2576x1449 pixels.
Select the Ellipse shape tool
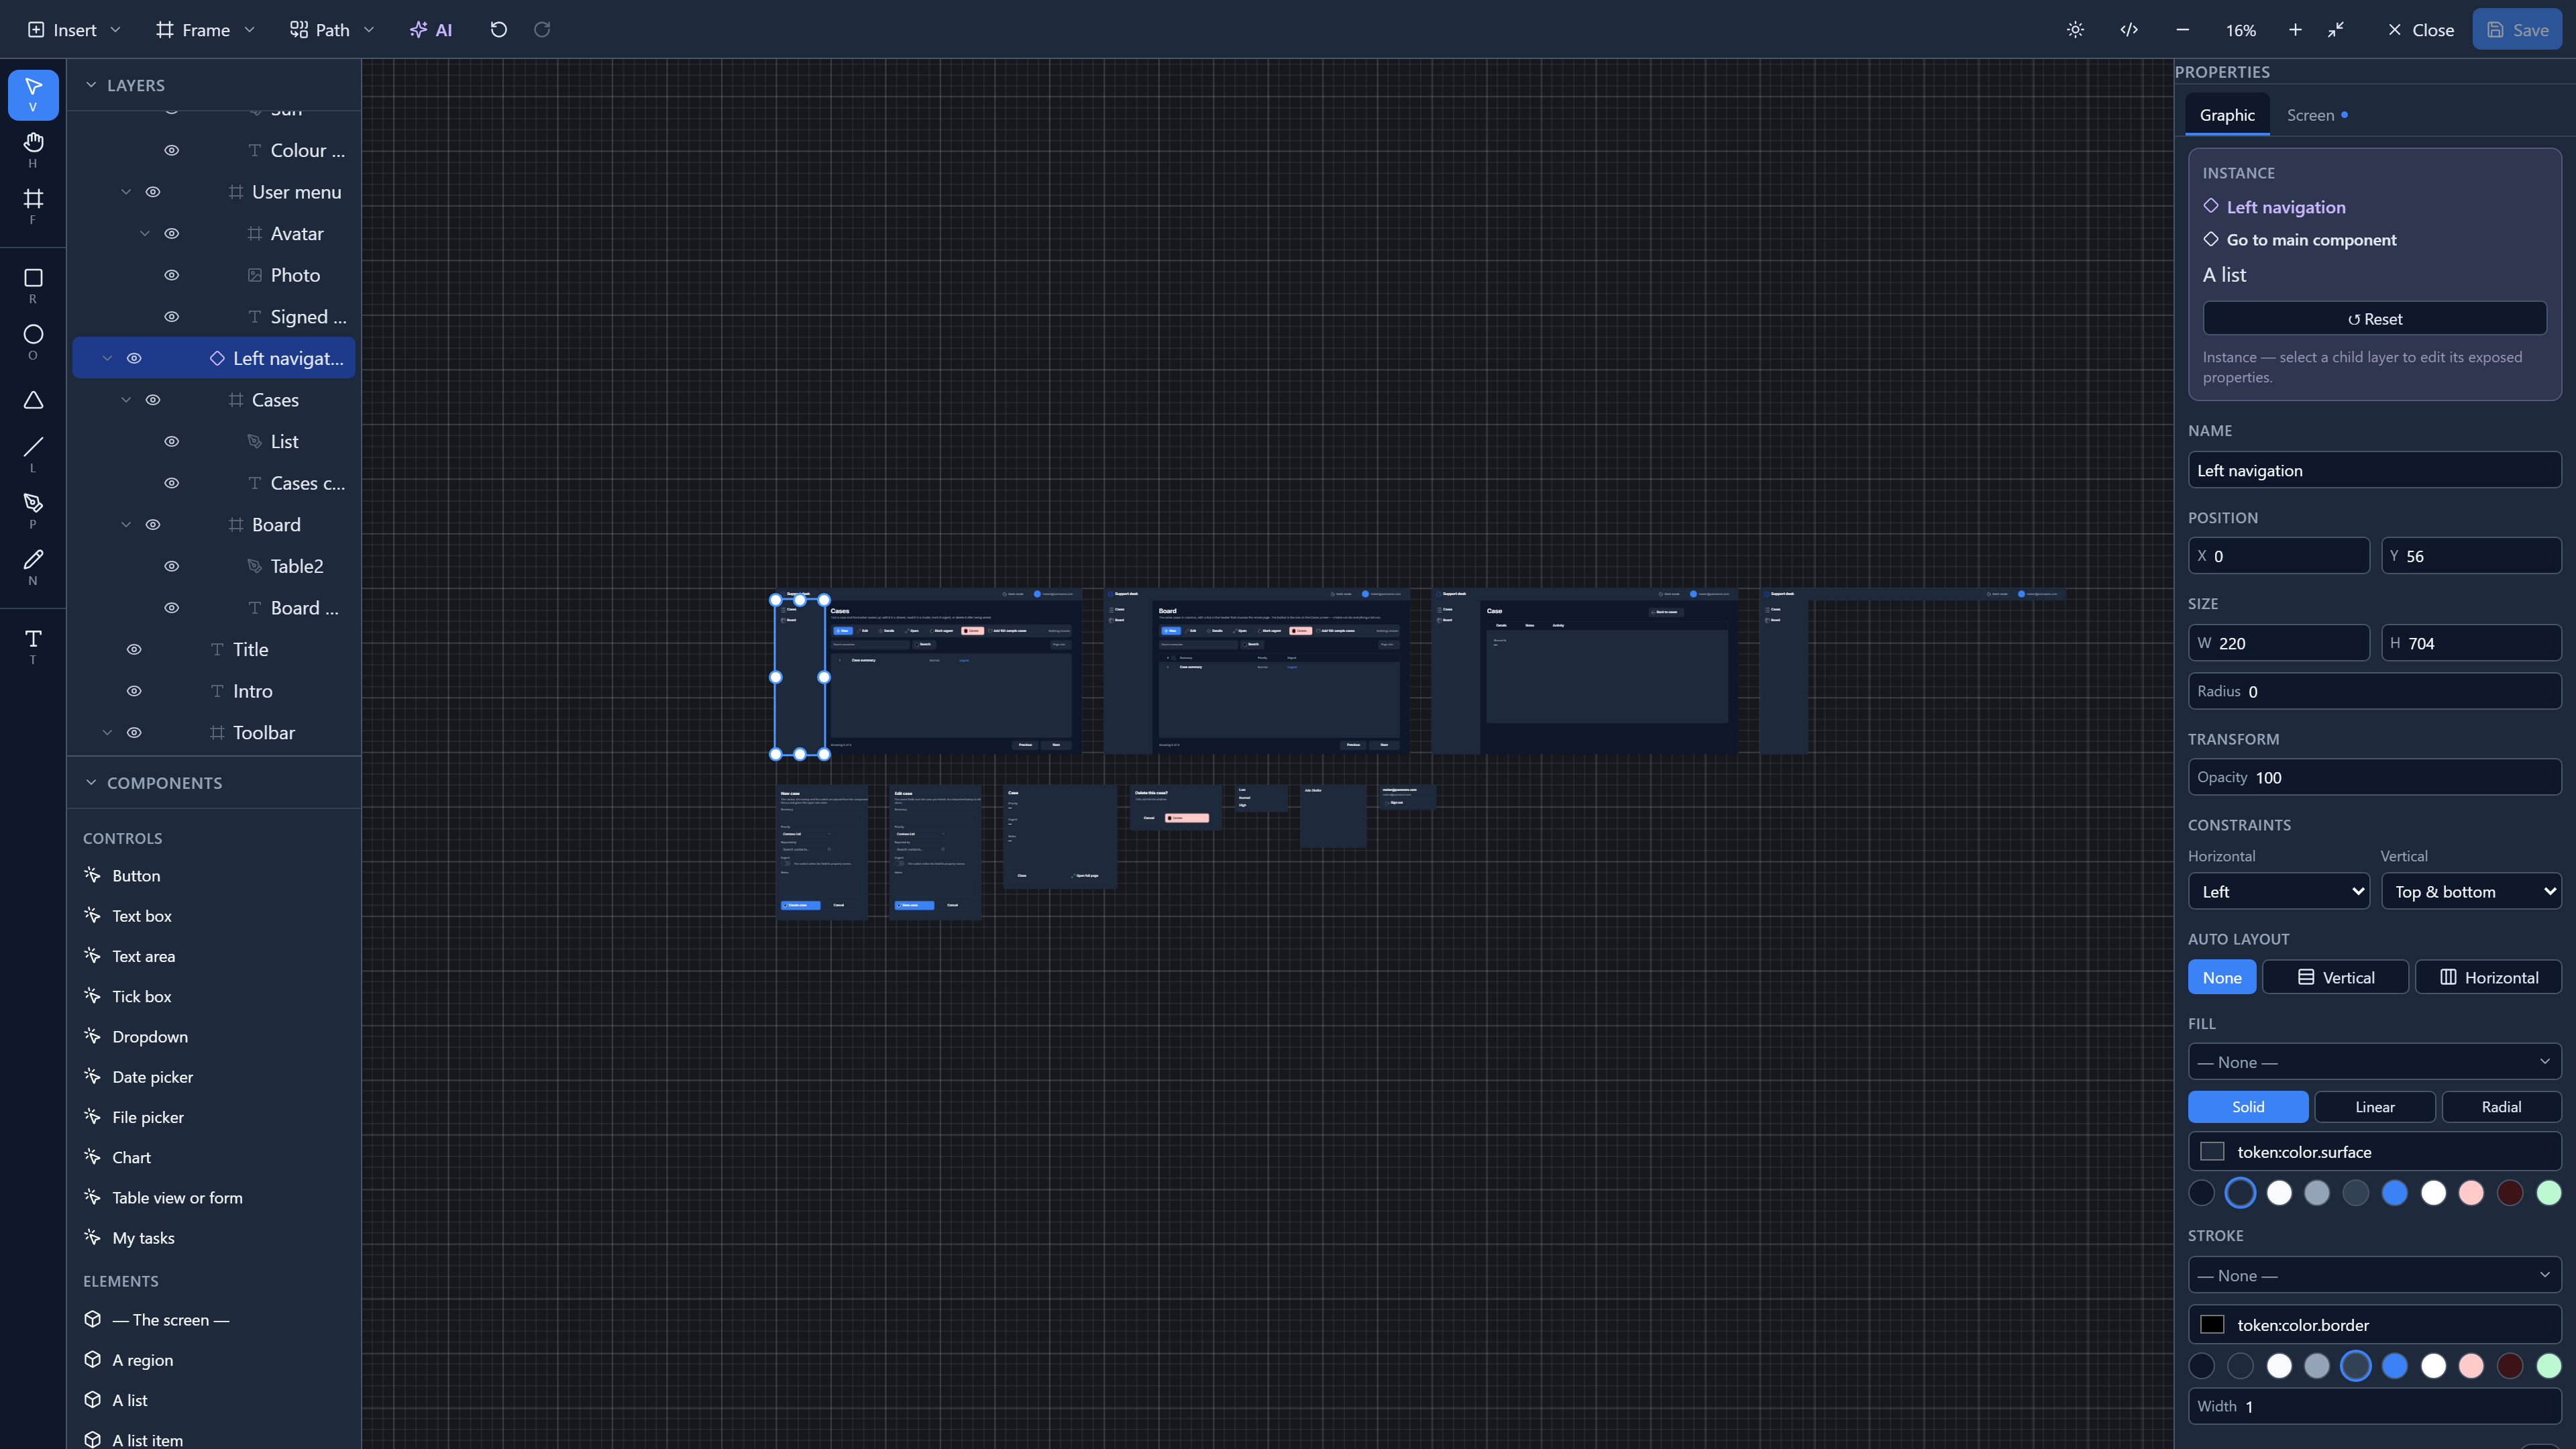click(33, 341)
